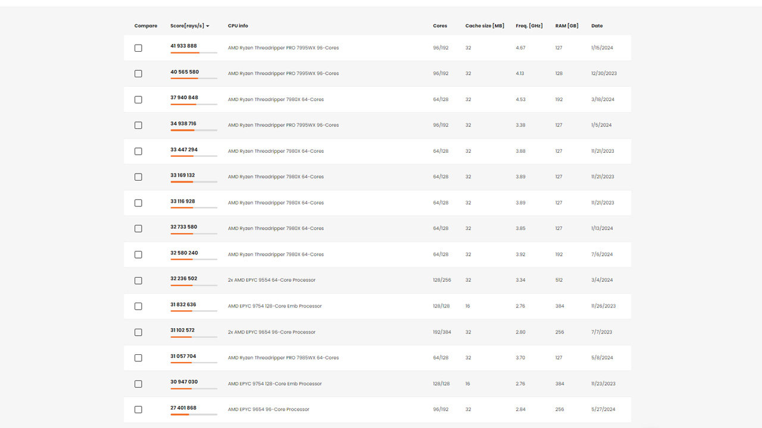Screen dimensions: 762x428
Task: Sort by Score[rays/s] column header
Action: pyautogui.click(x=190, y=26)
